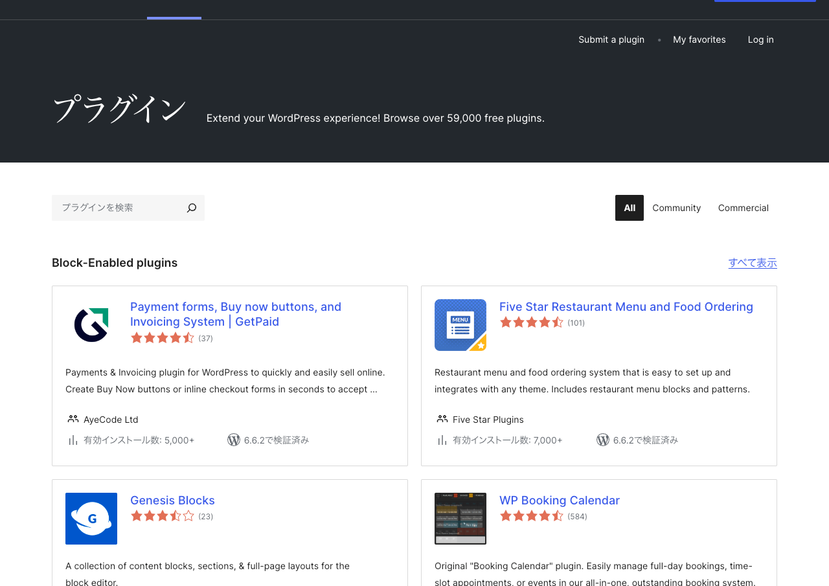This screenshot has height=586, width=829.
Task: Click 6.6.2で検証済み in GetPaid card
Action: 277,440
